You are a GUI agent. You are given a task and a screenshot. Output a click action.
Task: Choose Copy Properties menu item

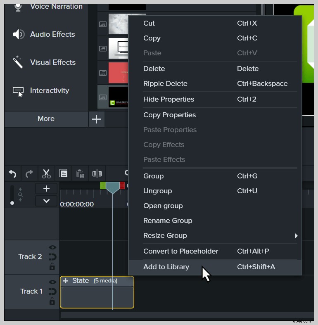[215, 115]
